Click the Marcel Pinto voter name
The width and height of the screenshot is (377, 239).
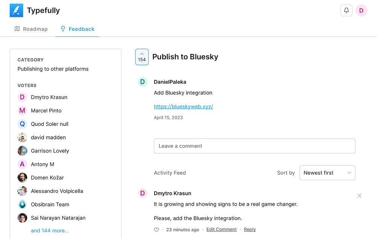[x=46, y=110]
